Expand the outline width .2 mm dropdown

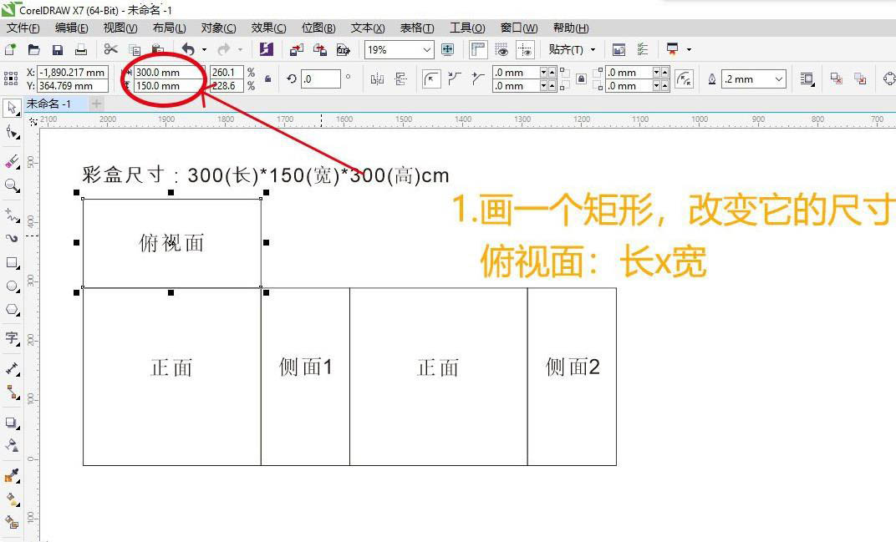[778, 79]
